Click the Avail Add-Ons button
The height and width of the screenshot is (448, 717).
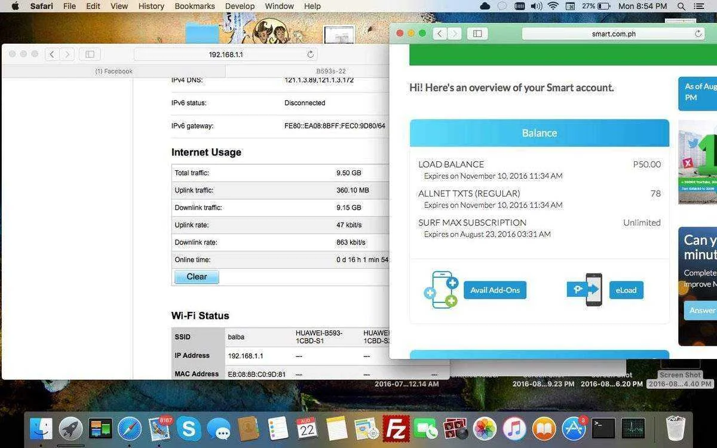495,290
